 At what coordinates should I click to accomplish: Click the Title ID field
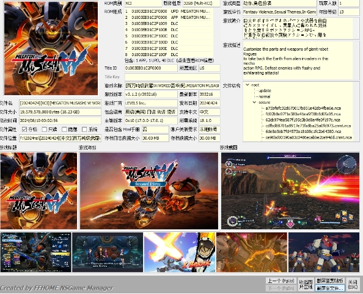(151, 68)
